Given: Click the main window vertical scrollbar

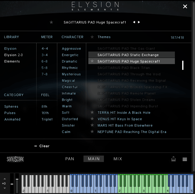Looking at the screenshot, I should [193, 86].
